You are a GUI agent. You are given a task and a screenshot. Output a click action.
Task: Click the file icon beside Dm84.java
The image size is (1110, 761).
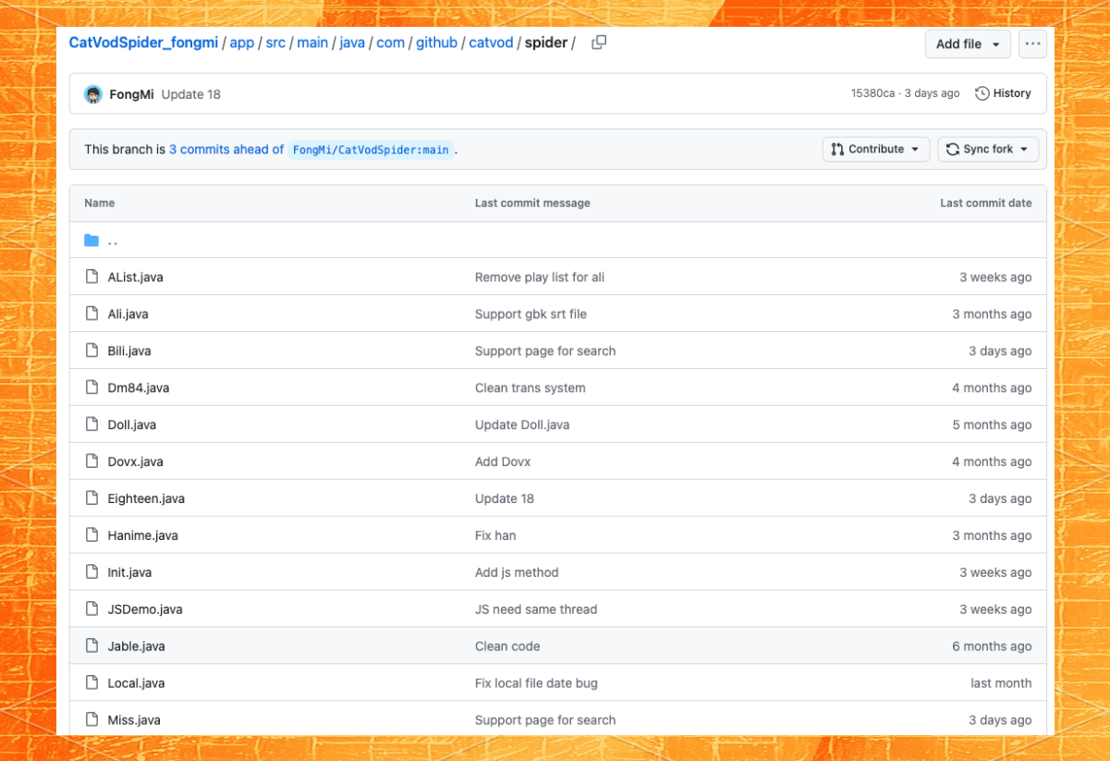91,387
